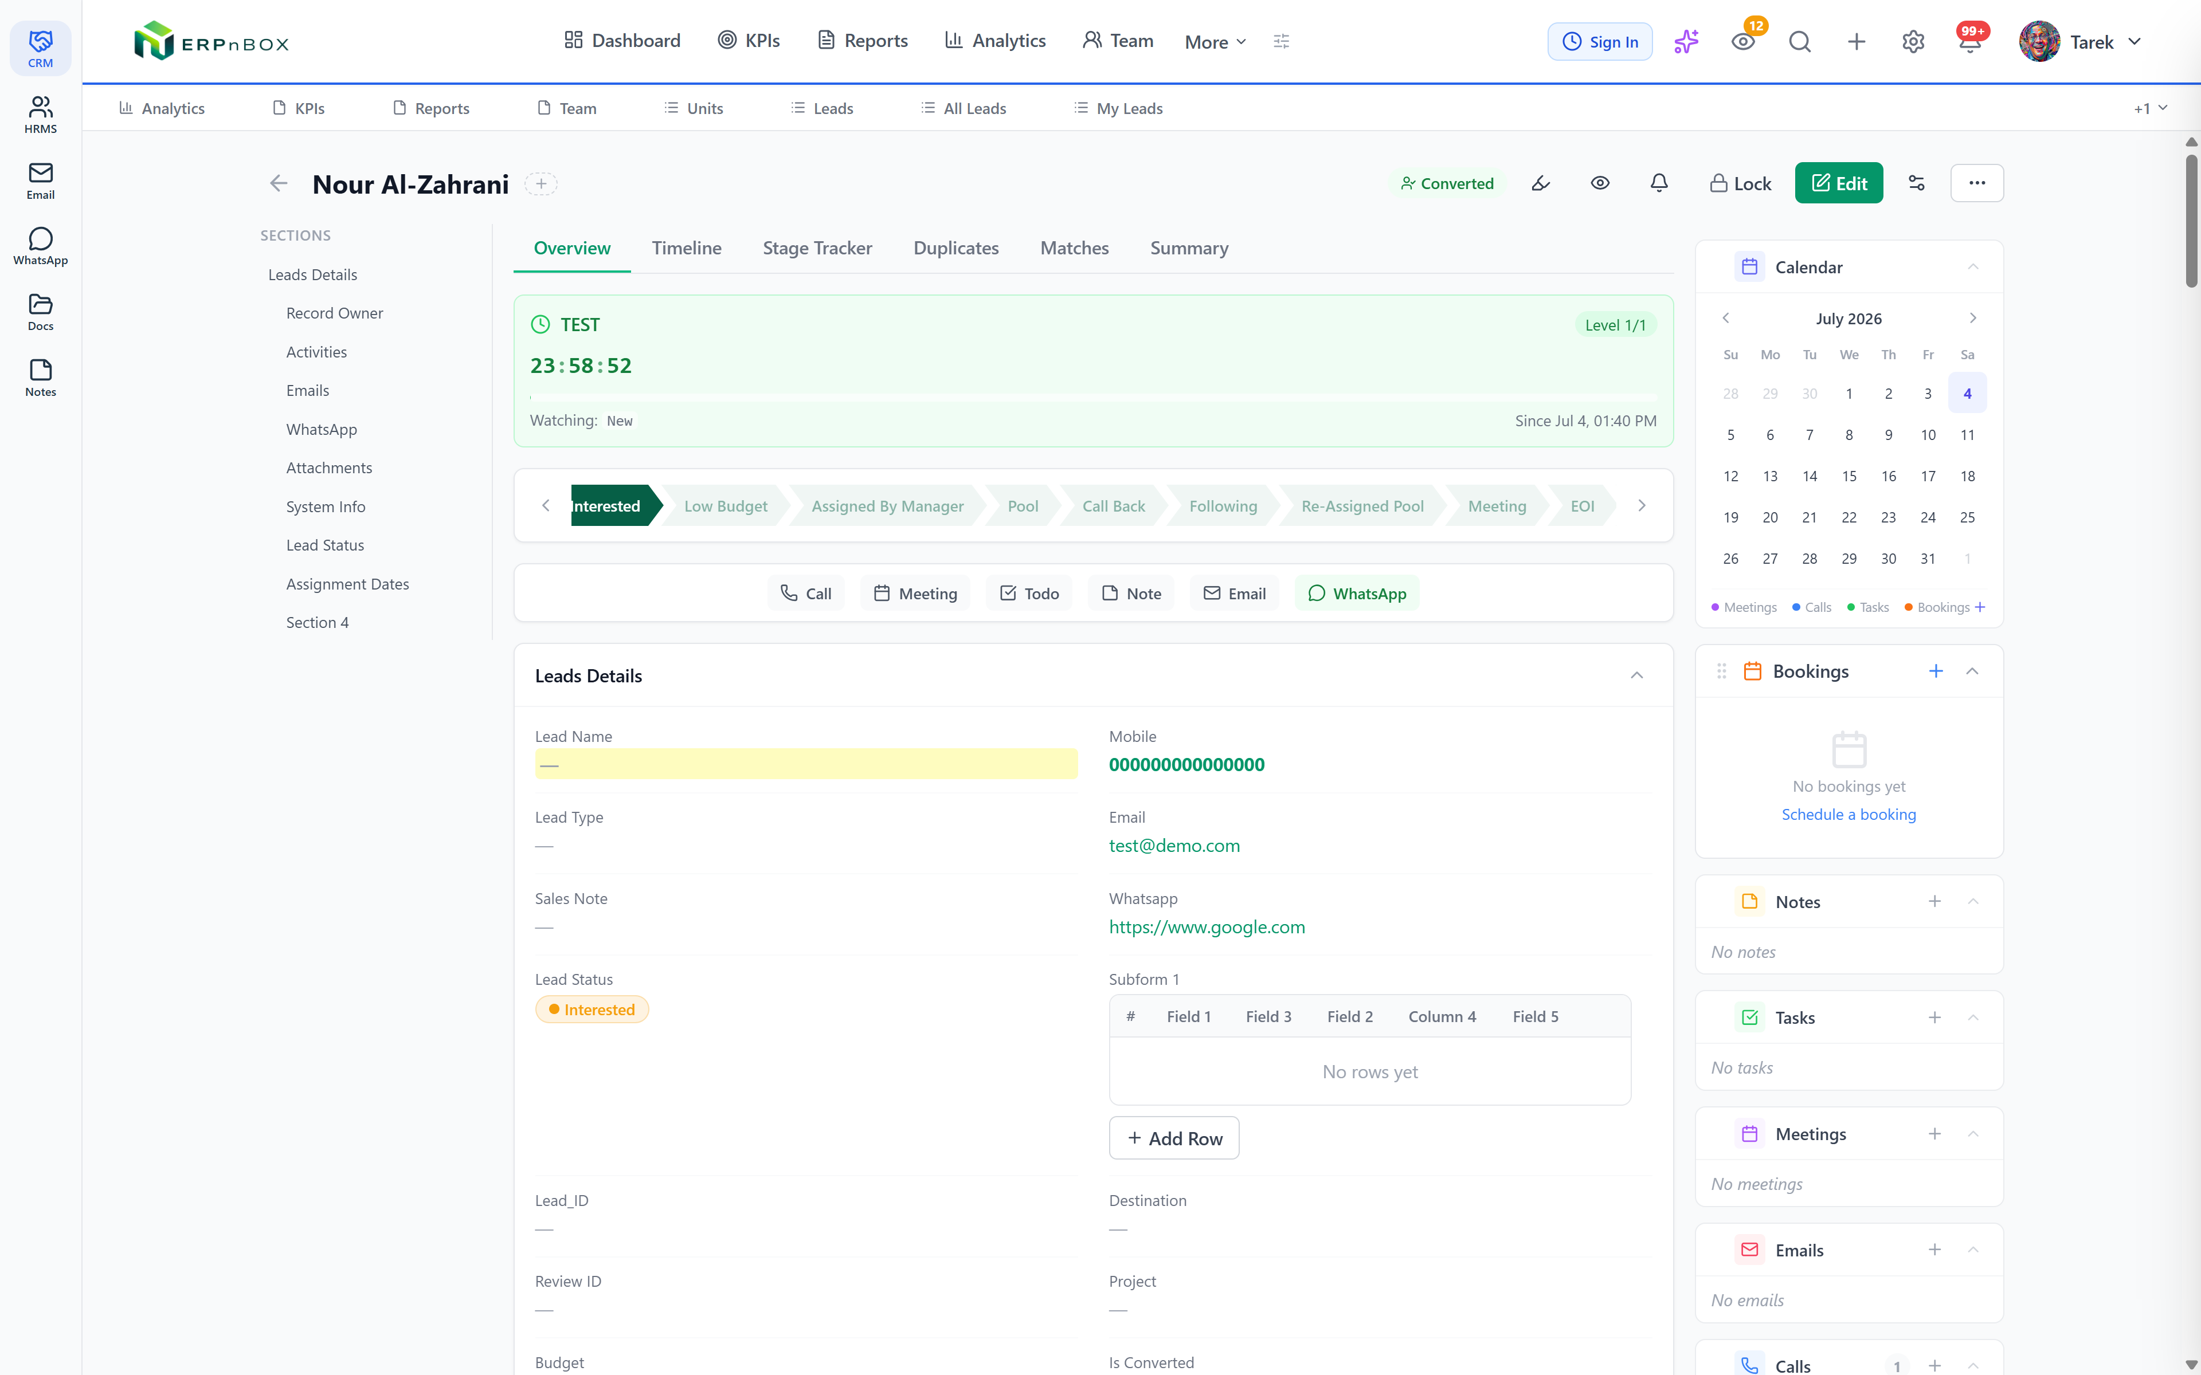Toggle the Meetings calendar legend filter
The width and height of the screenshot is (2201, 1375).
click(x=1744, y=607)
